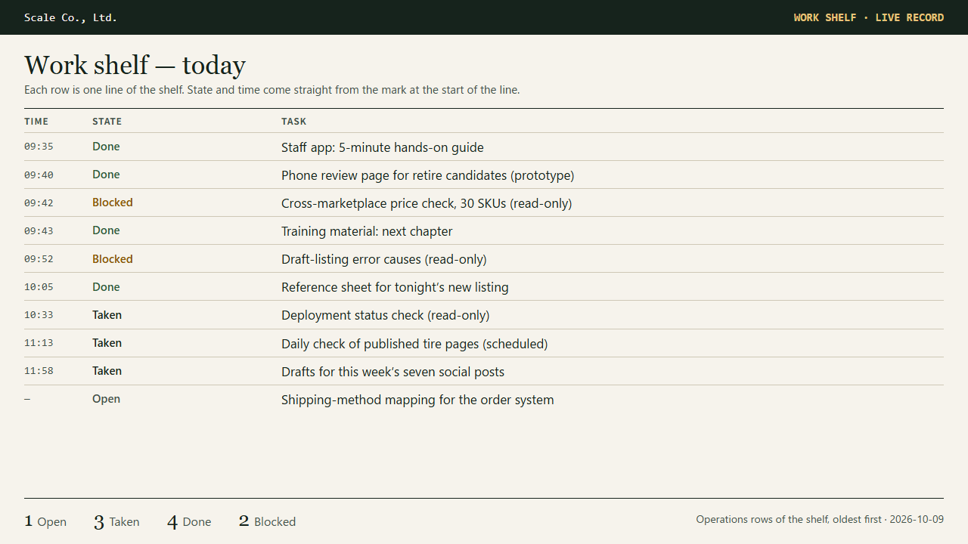Click the 09:43 timestamp
This screenshot has height=544, width=968.
(x=39, y=230)
